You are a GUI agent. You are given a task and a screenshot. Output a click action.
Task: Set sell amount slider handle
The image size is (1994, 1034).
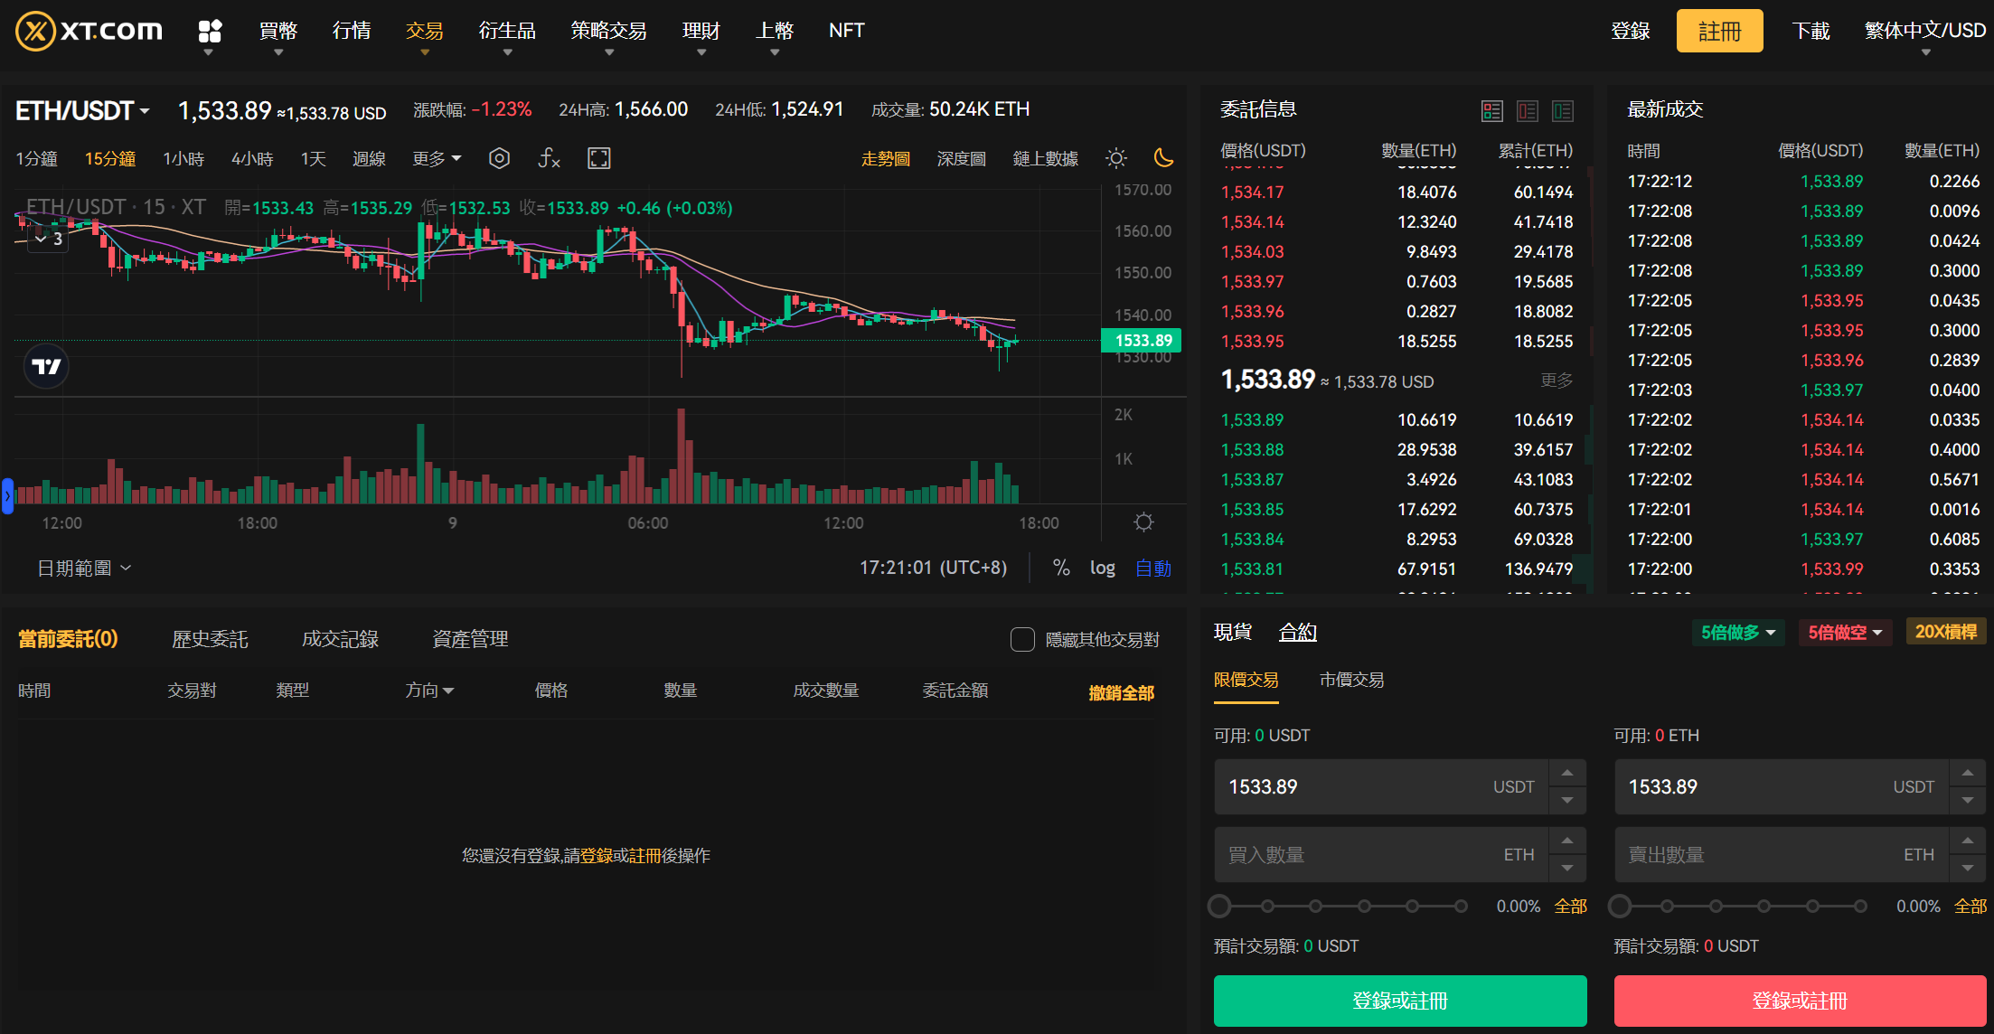tap(1620, 906)
